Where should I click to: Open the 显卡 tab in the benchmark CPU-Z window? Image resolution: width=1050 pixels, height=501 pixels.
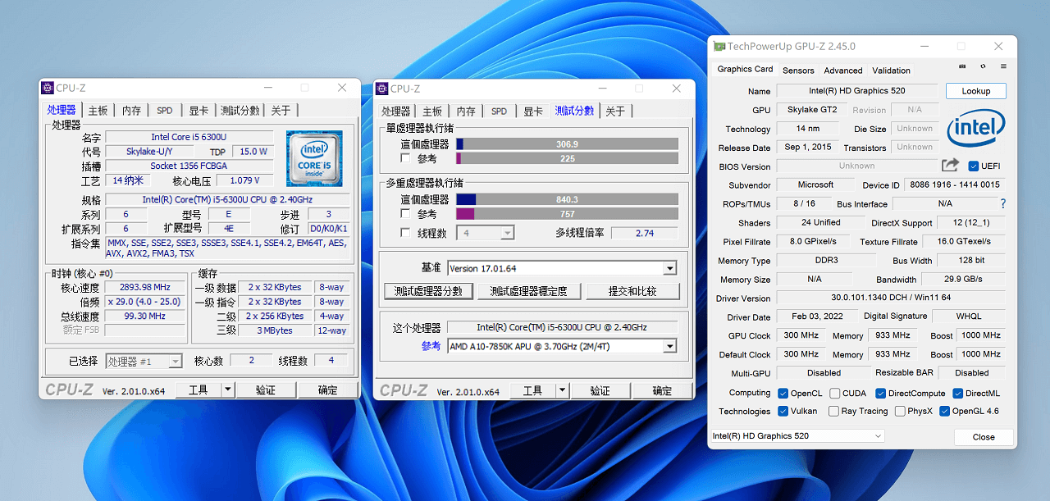[x=533, y=111]
